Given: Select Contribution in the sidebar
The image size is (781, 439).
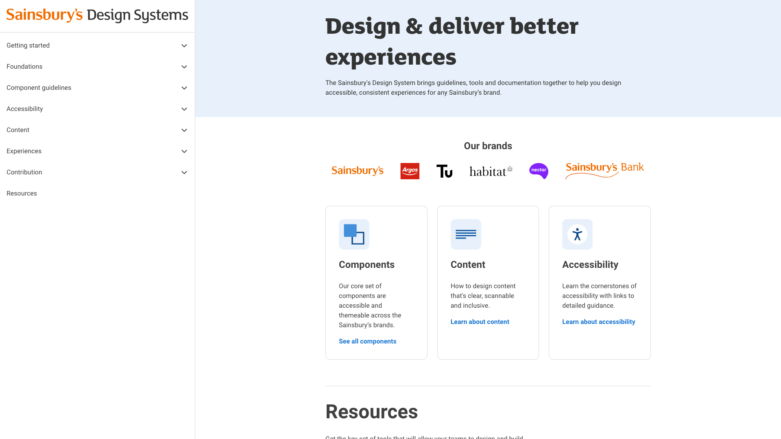Looking at the screenshot, I should [x=24, y=172].
